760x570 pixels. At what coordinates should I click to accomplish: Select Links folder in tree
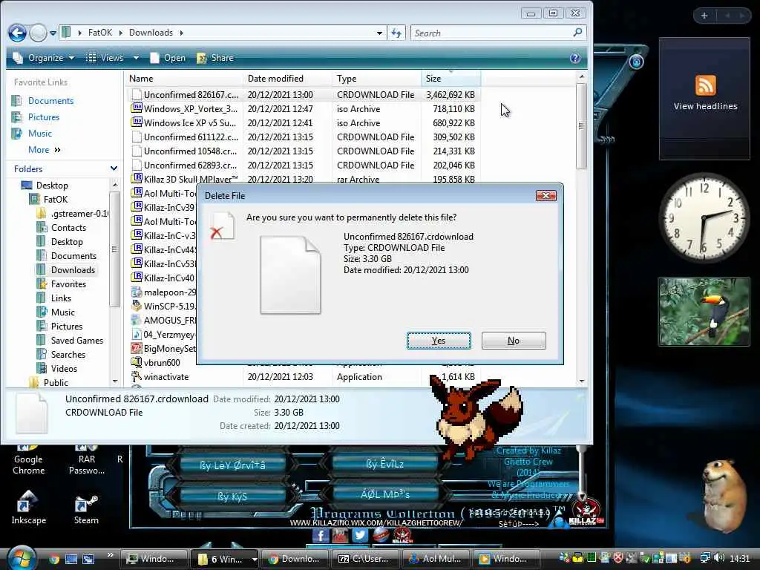61,298
